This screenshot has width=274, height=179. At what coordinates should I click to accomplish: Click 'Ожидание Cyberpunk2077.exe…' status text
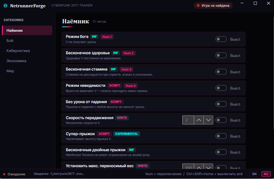59,174
